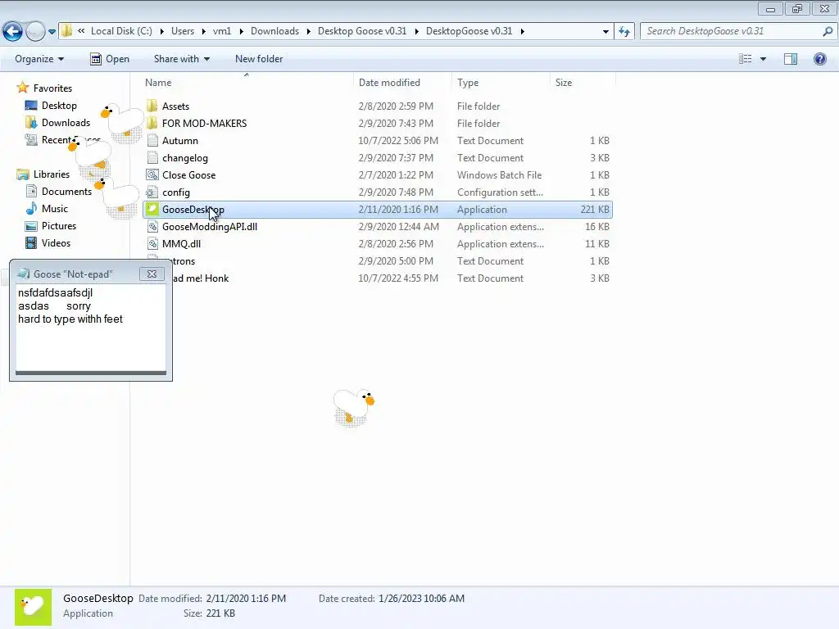Click the Forward navigation arrow button
Image resolution: width=839 pixels, height=629 pixels.
pos(35,32)
